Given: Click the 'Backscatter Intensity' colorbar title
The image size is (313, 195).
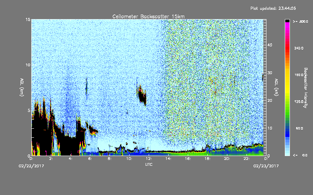Looking at the screenshot, I should [x=306, y=88].
